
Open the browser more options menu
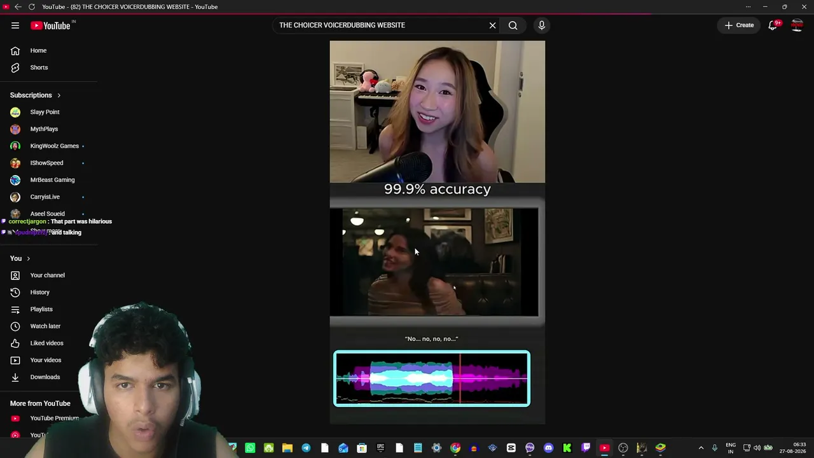(x=748, y=7)
